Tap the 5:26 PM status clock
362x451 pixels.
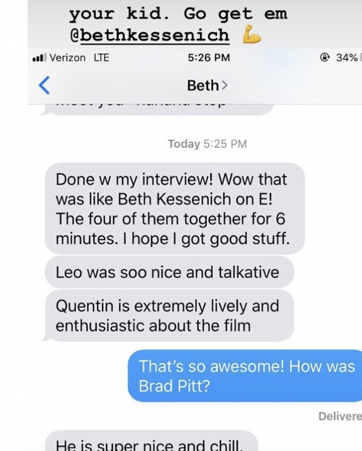tap(209, 58)
